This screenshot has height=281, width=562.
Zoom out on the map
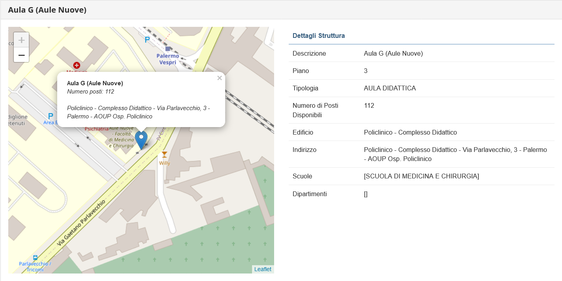tap(21, 55)
